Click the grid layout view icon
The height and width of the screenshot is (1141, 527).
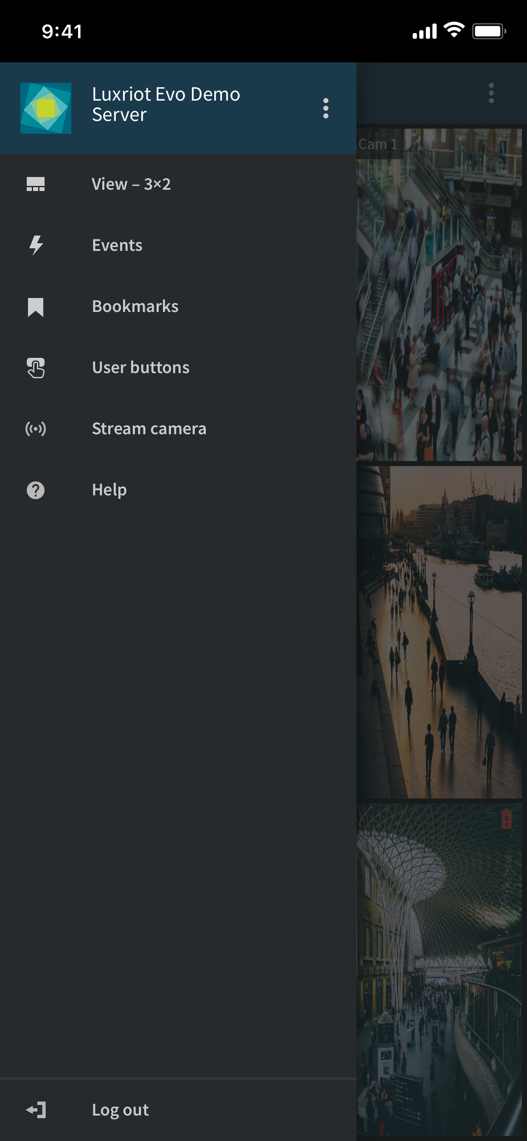[x=35, y=184]
